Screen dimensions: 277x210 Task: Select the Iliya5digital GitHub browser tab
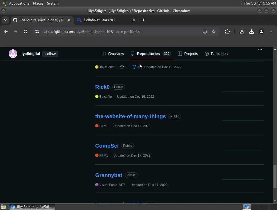(42, 20)
